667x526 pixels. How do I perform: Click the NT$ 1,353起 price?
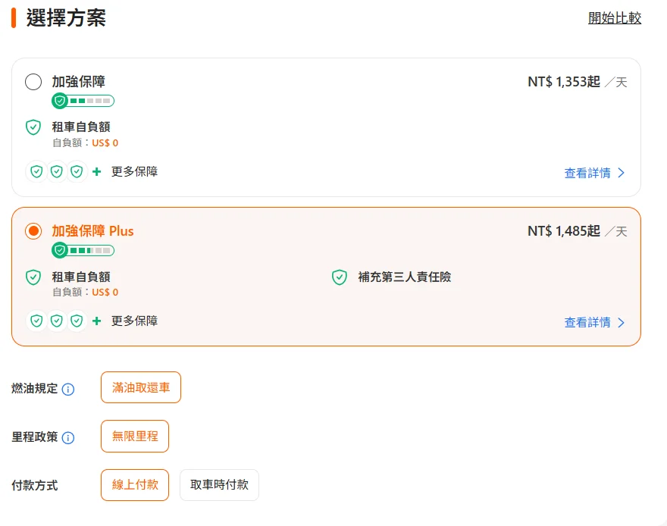click(x=564, y=82)
